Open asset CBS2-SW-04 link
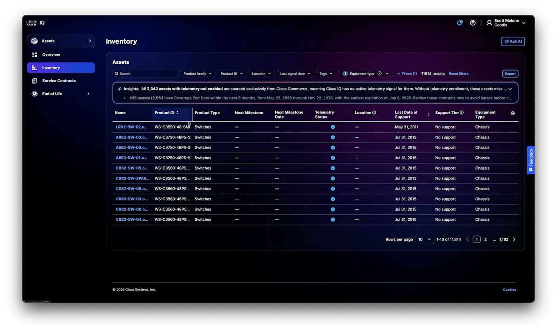557x332 pixels. tap(132, 220)
